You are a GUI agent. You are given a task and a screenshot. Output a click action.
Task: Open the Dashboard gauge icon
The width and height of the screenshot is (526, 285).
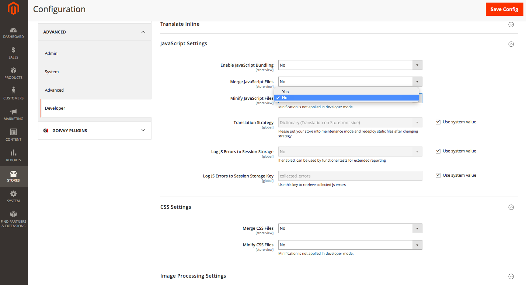(14, 30)
